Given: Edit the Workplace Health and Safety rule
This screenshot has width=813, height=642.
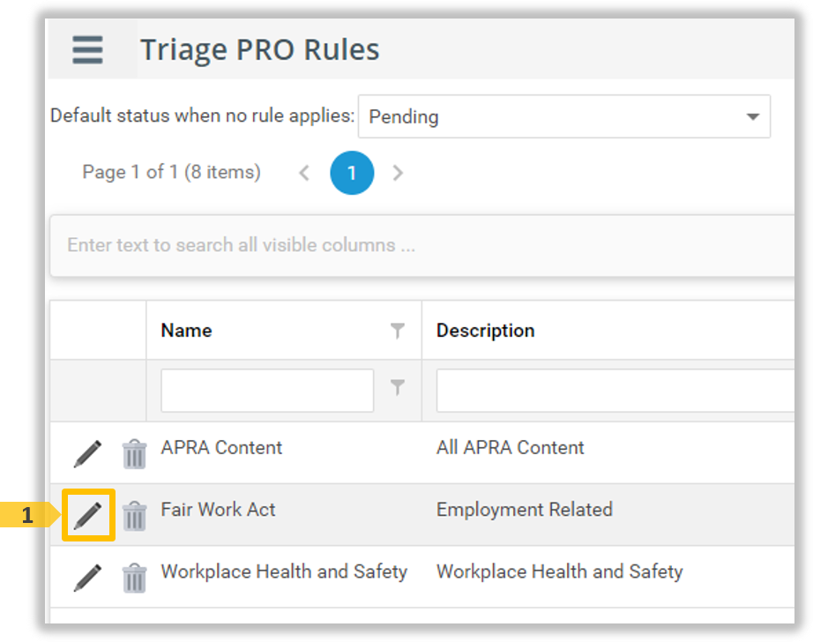Looking at the screenshot, I should tap(87, 578).
